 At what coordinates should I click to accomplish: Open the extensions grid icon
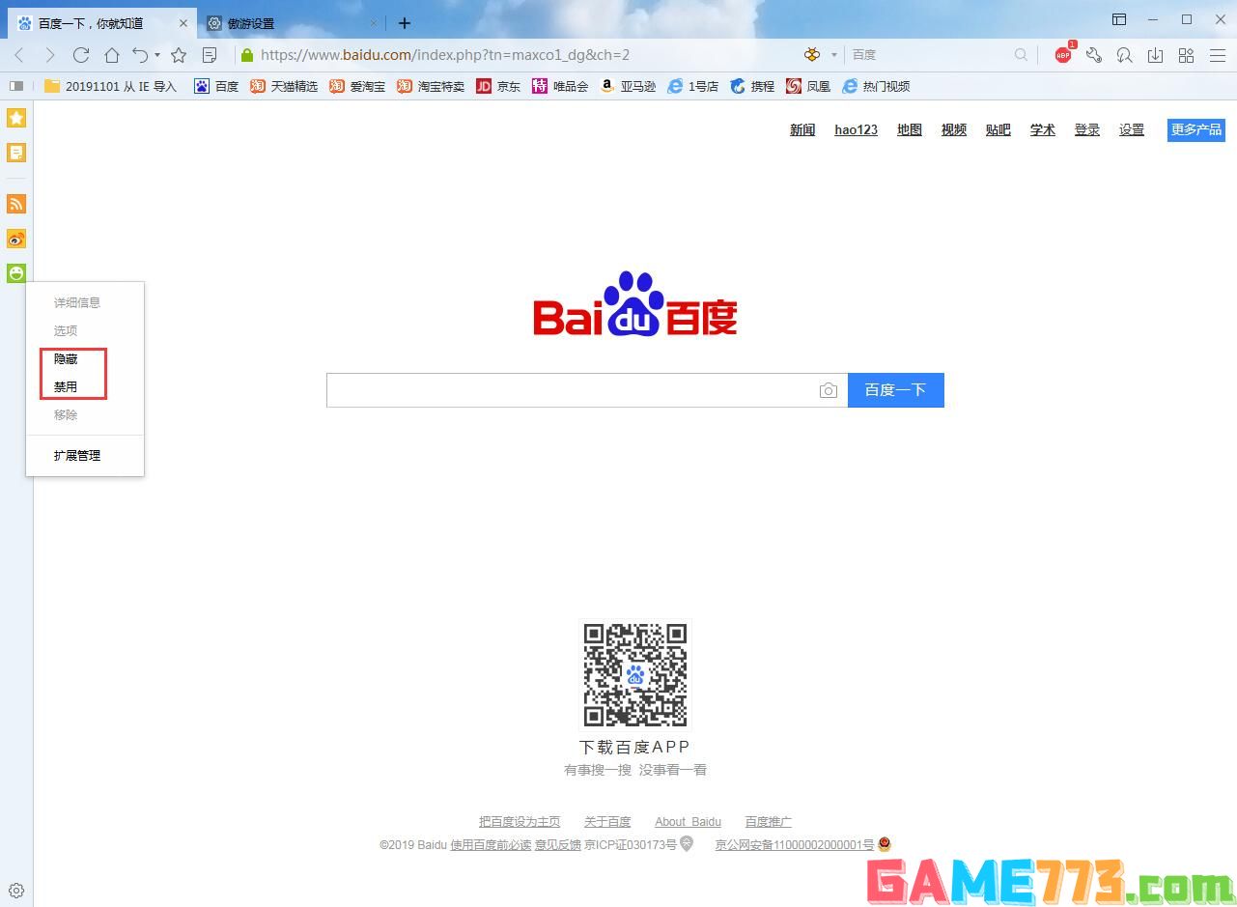[x=1186, y=55]
